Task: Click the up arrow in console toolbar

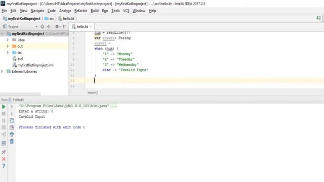Action: [12, 107]
